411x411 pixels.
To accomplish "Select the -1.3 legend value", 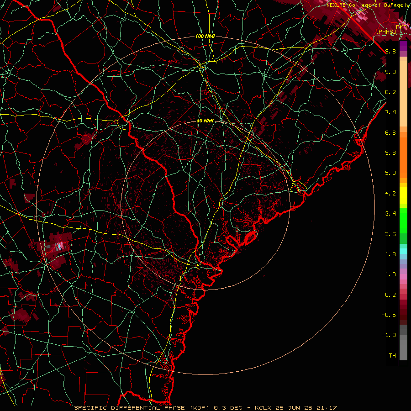I will click(x=389, y=335).
